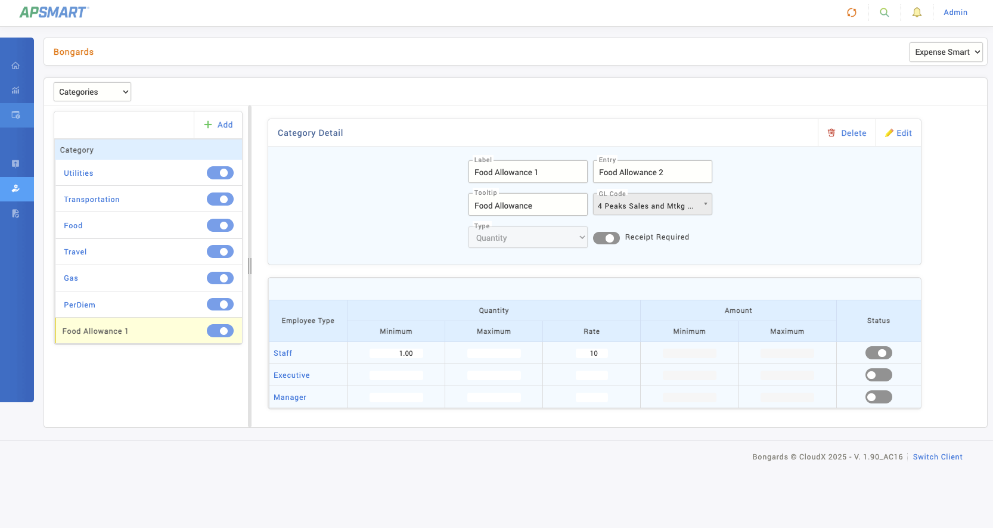
Task: Open notifications bell icon
Action: coord(917,13)
